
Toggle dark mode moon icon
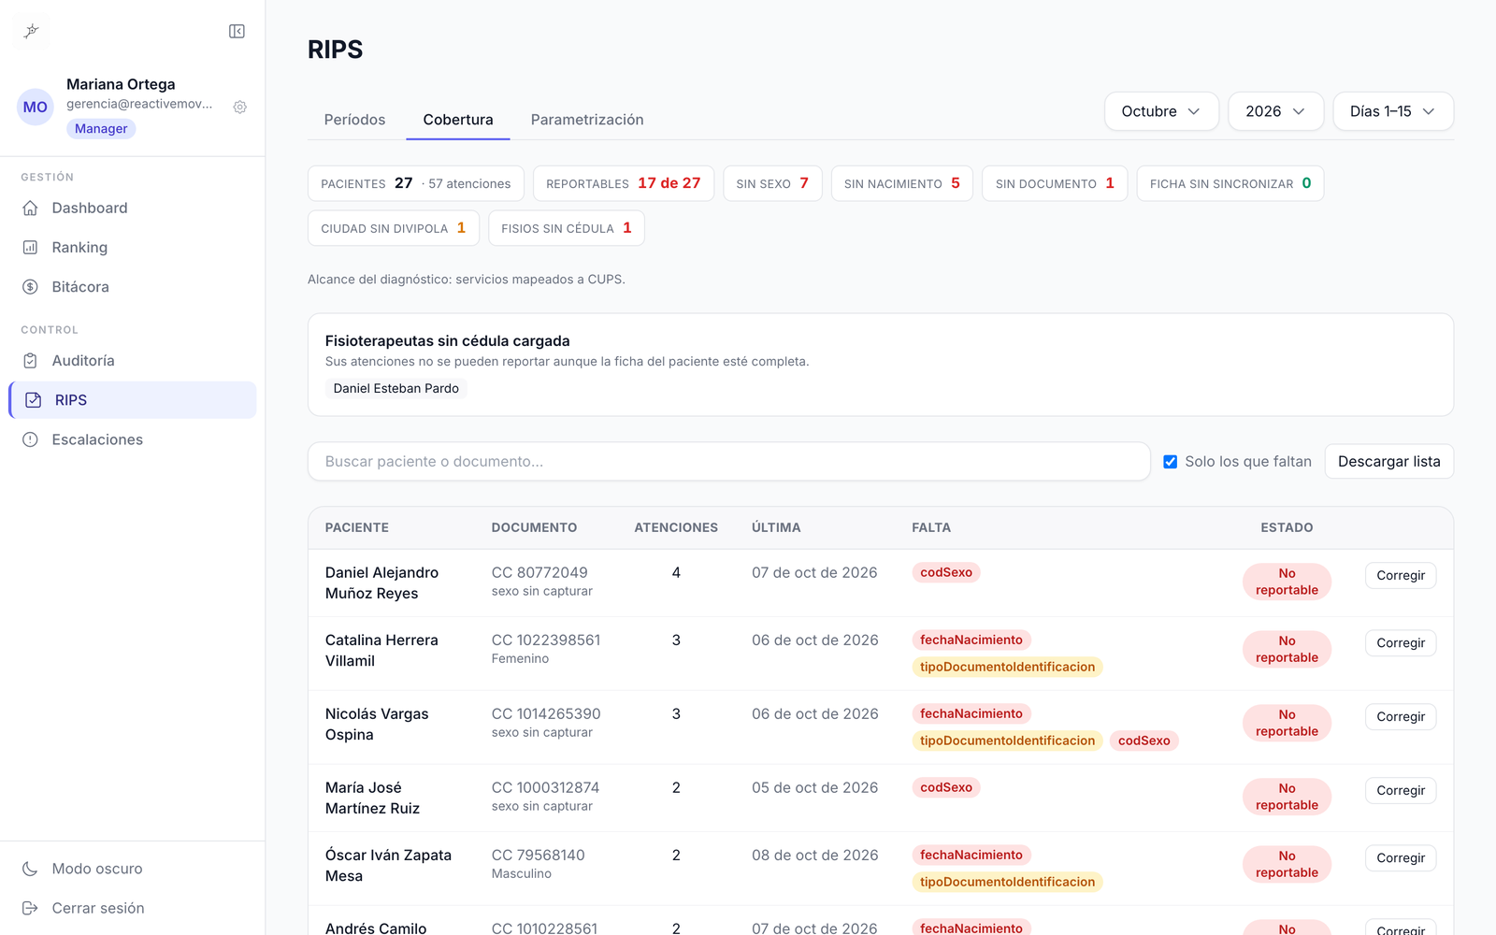(30, 869)
